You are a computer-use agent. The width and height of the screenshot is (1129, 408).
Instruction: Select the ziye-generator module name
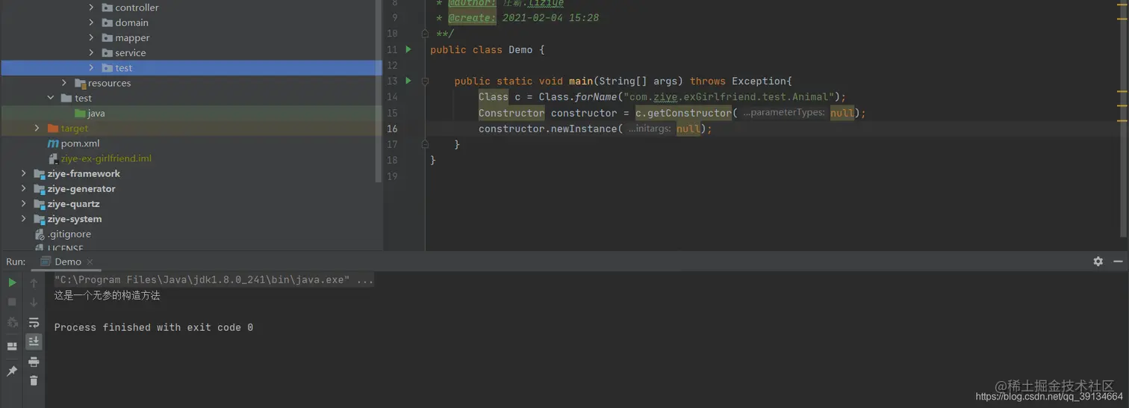(81, 189)
